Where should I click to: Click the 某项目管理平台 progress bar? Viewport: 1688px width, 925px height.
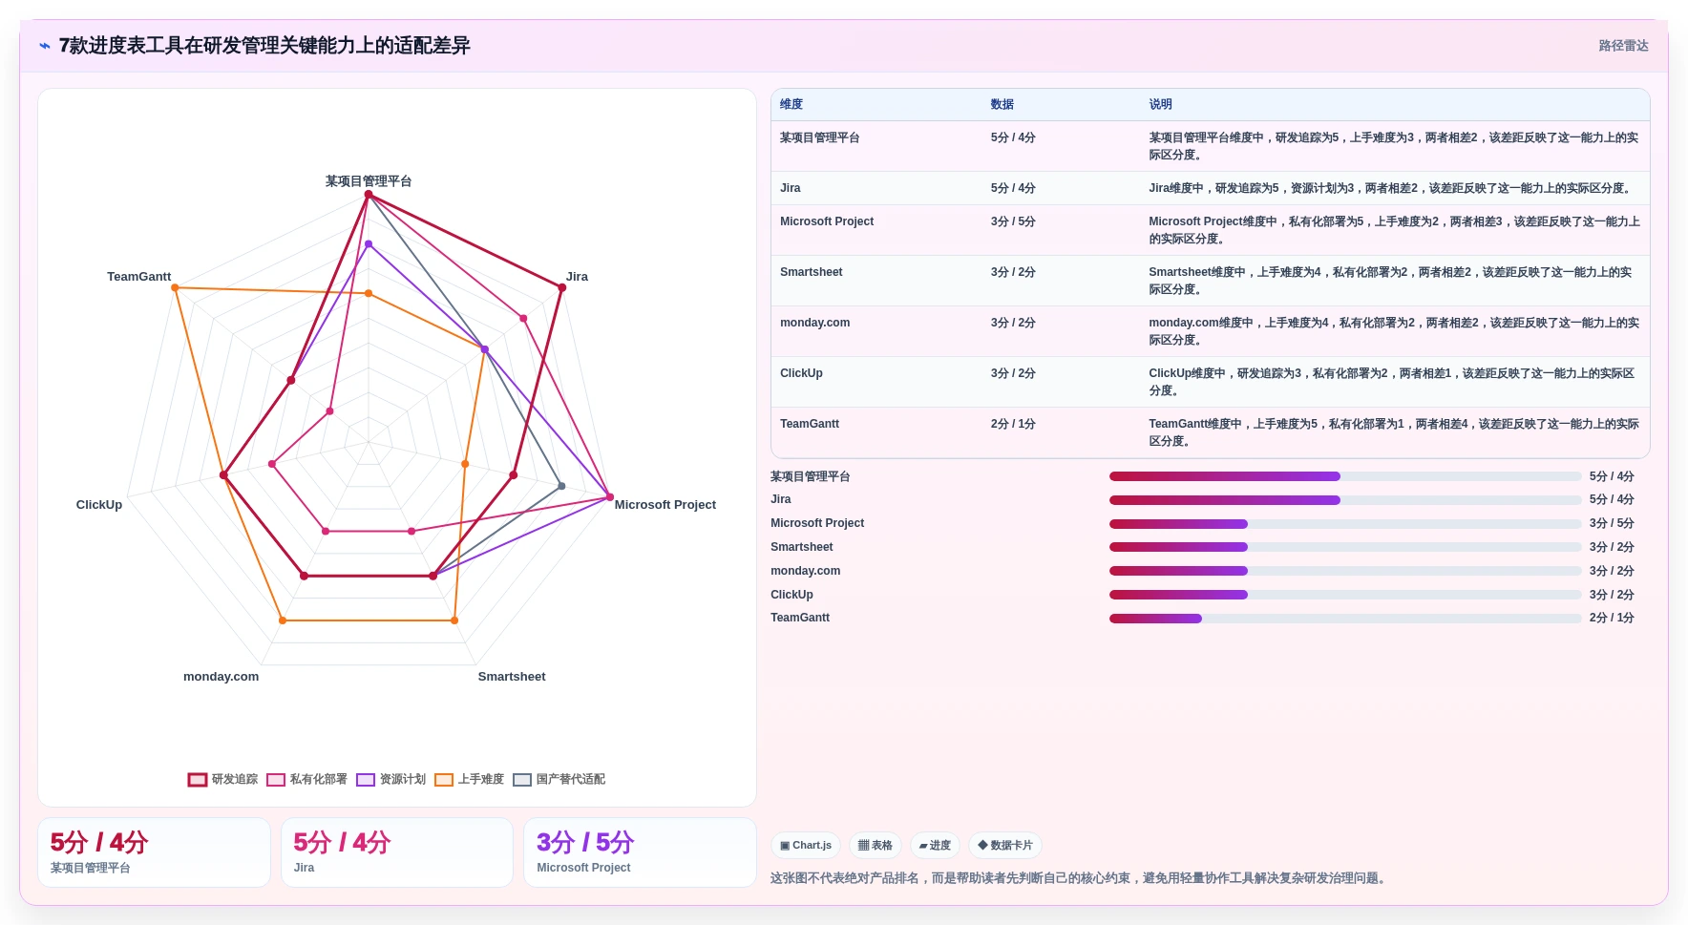[x=1345, y=476]
